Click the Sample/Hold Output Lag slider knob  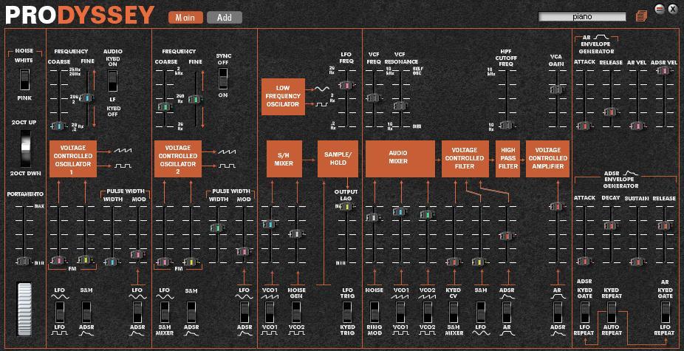(346, 208)
